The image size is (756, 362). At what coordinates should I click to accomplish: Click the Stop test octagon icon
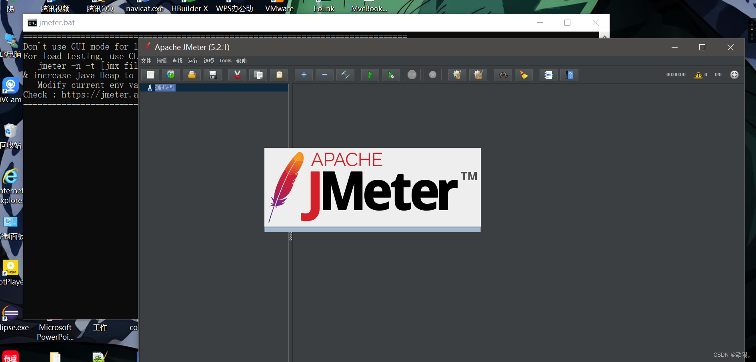point(412,75)
